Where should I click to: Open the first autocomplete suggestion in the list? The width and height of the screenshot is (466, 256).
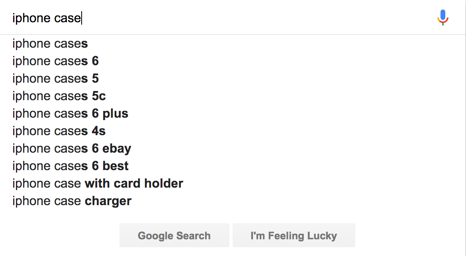(x=50, y=44)
